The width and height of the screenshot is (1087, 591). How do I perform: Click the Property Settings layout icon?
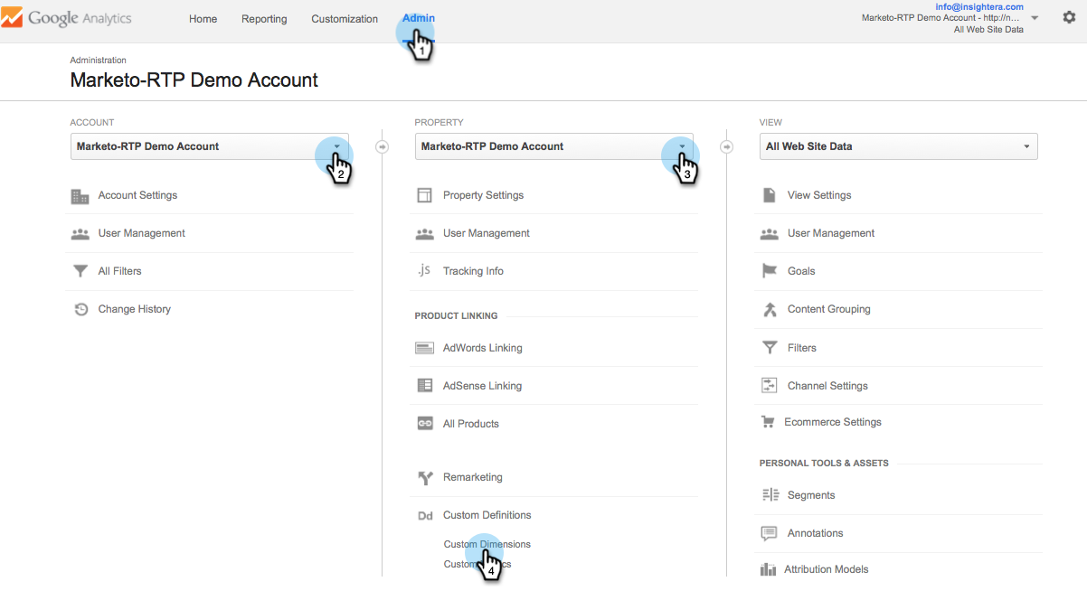pyautogui.click(x=424, y=195)
